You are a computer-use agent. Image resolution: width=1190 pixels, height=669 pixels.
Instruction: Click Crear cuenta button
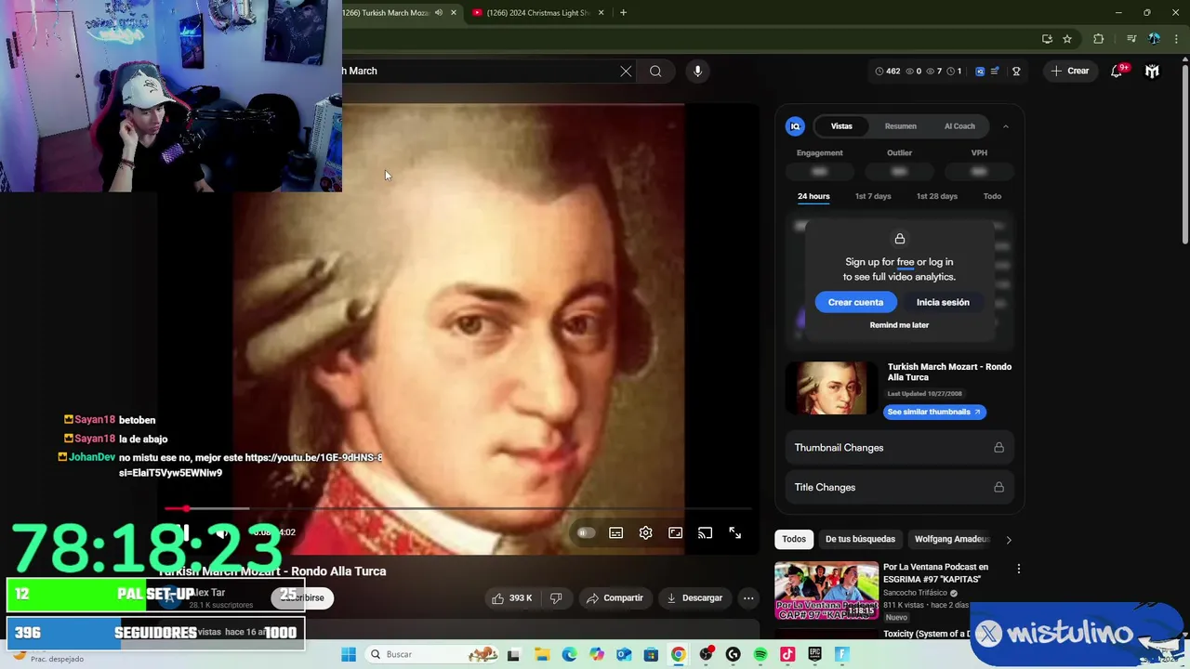coord(855,302)
